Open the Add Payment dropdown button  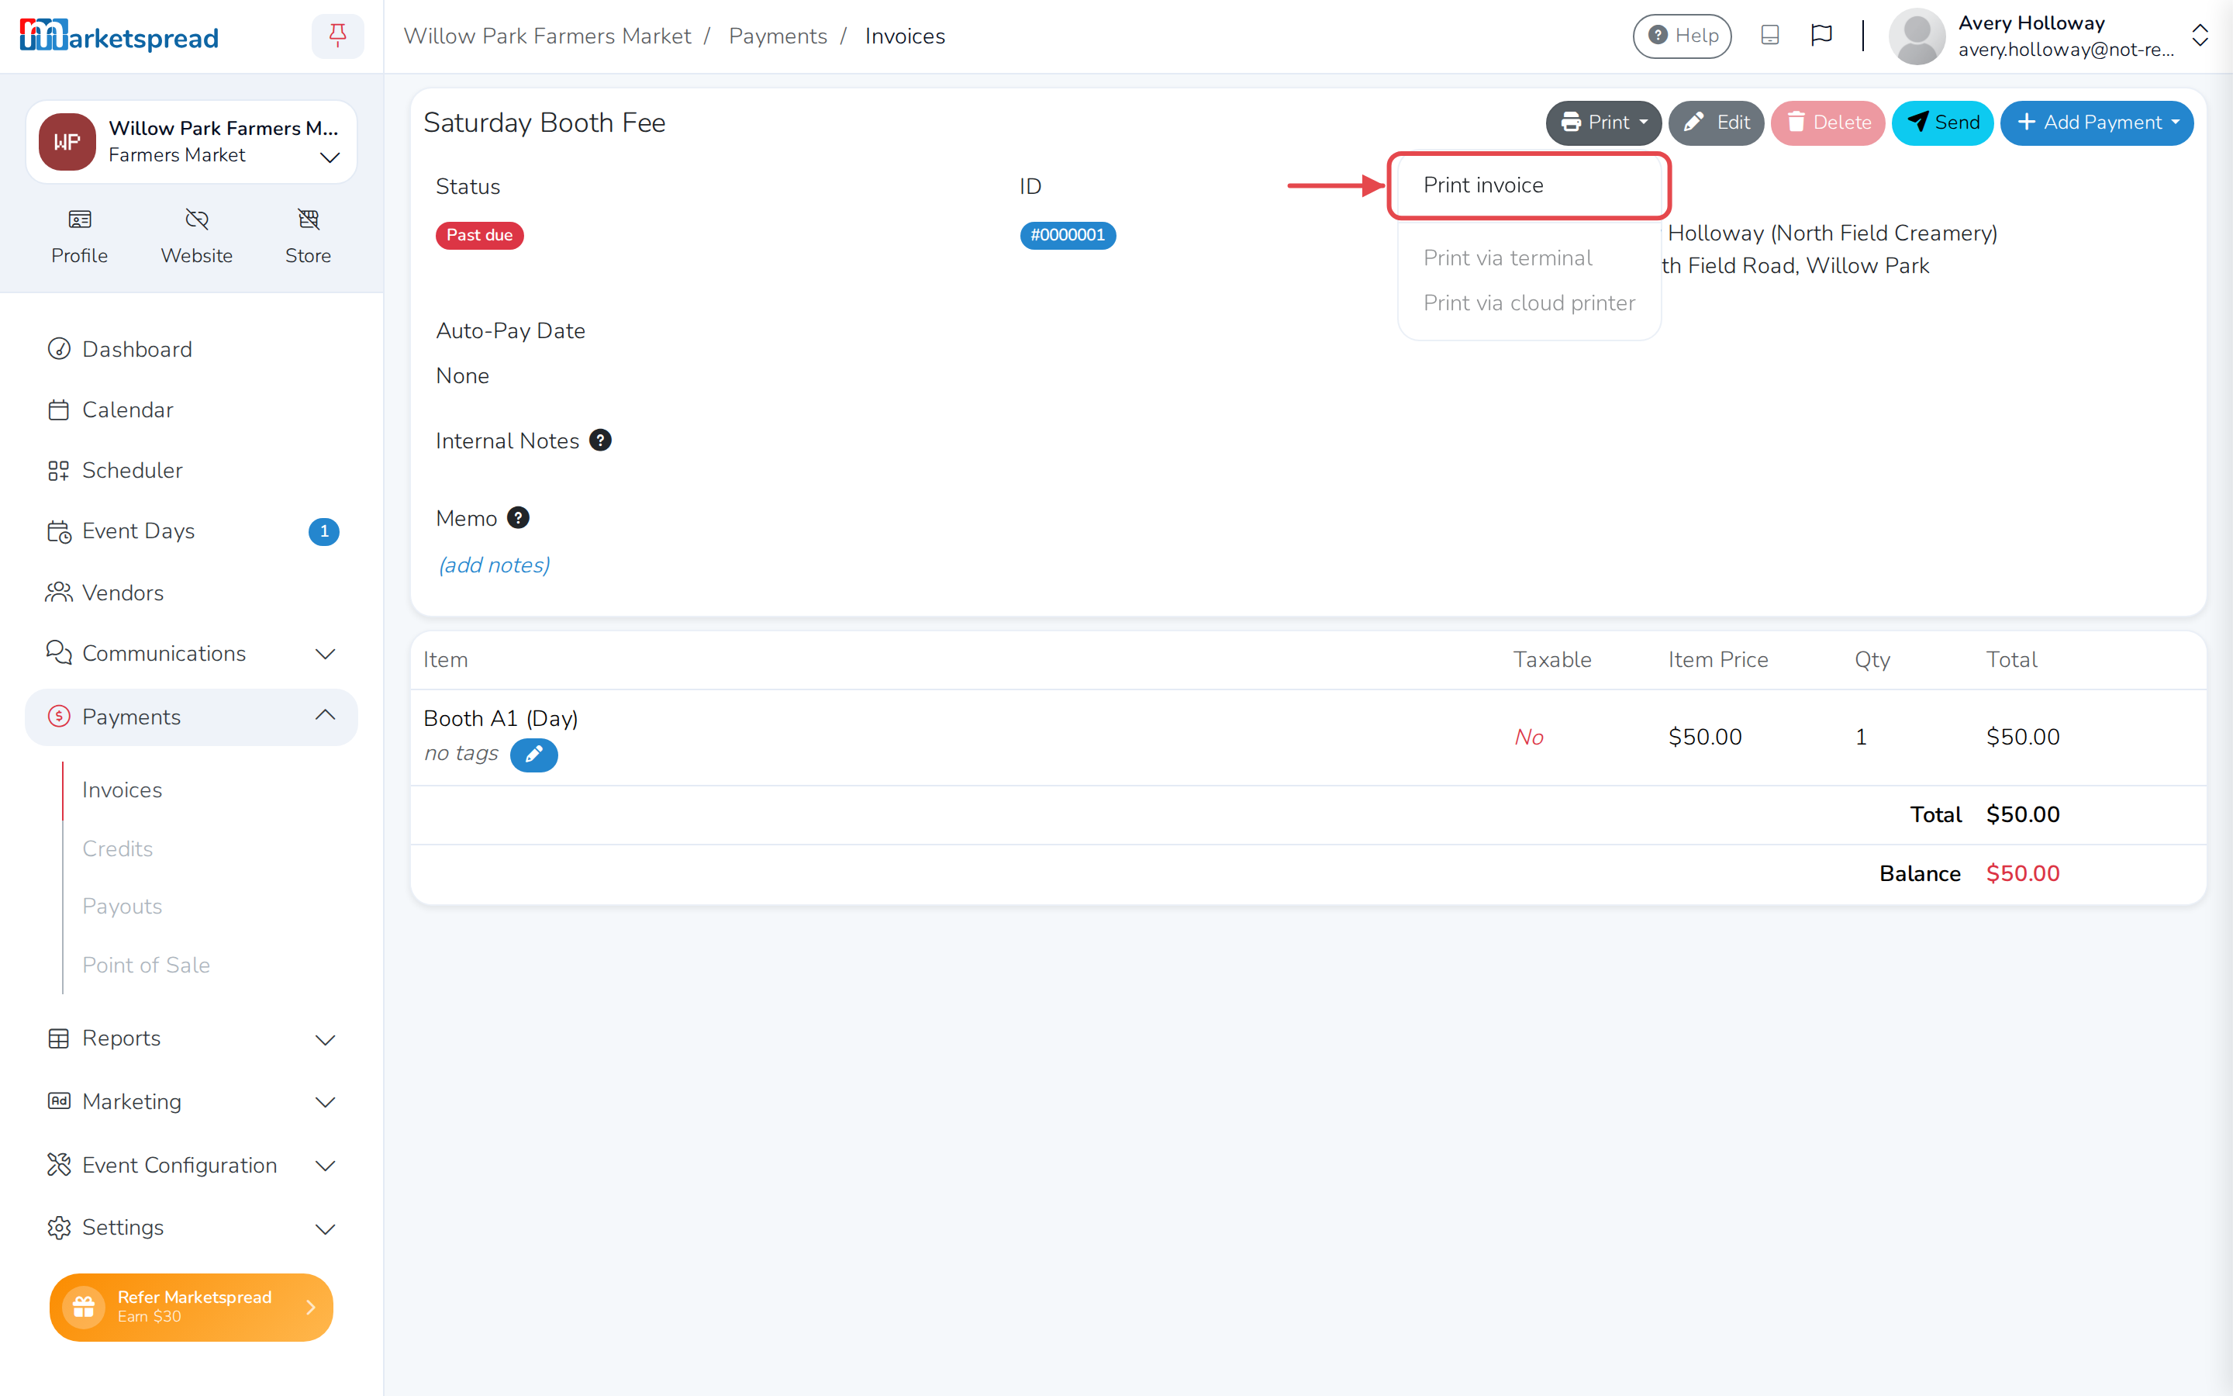(2096, 123)
